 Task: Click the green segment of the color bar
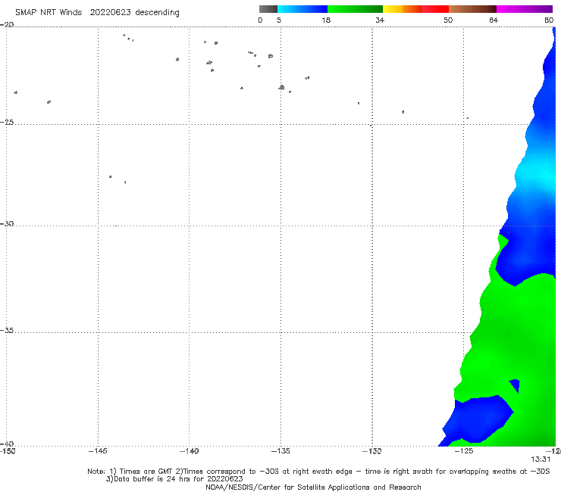[355, 9]
